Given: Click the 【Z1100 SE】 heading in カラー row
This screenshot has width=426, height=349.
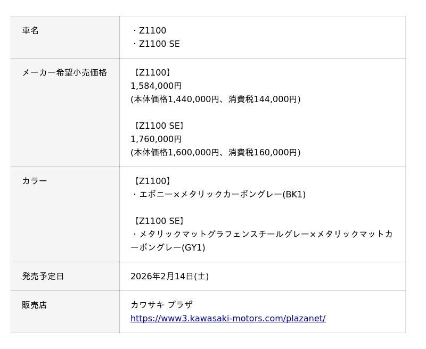Looking at the screenshot, I should tap(158, 221).
